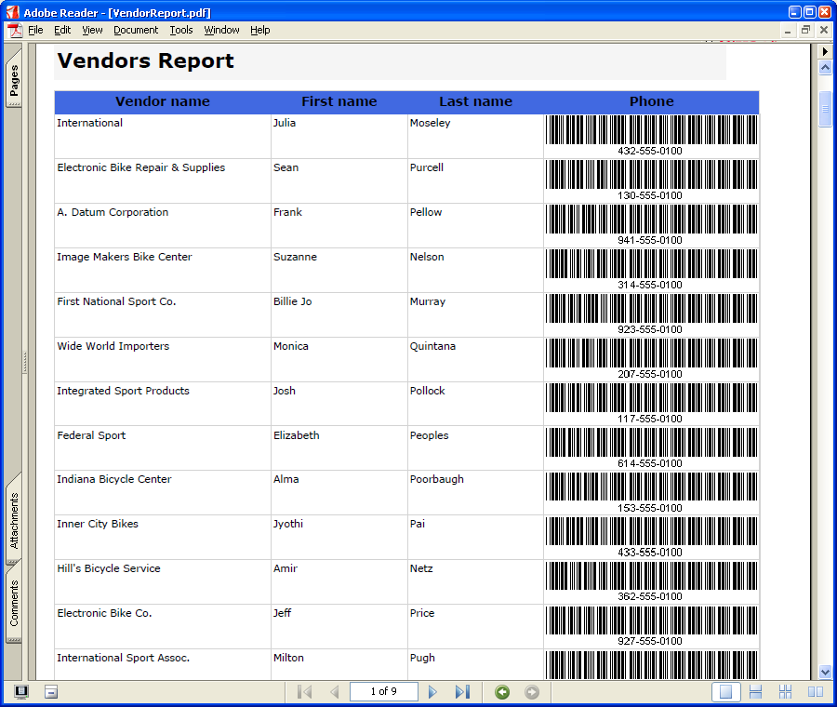The width and height of the screenshot is (837, 707).
Task: Click first name Billie Jo
Action: 293,301
